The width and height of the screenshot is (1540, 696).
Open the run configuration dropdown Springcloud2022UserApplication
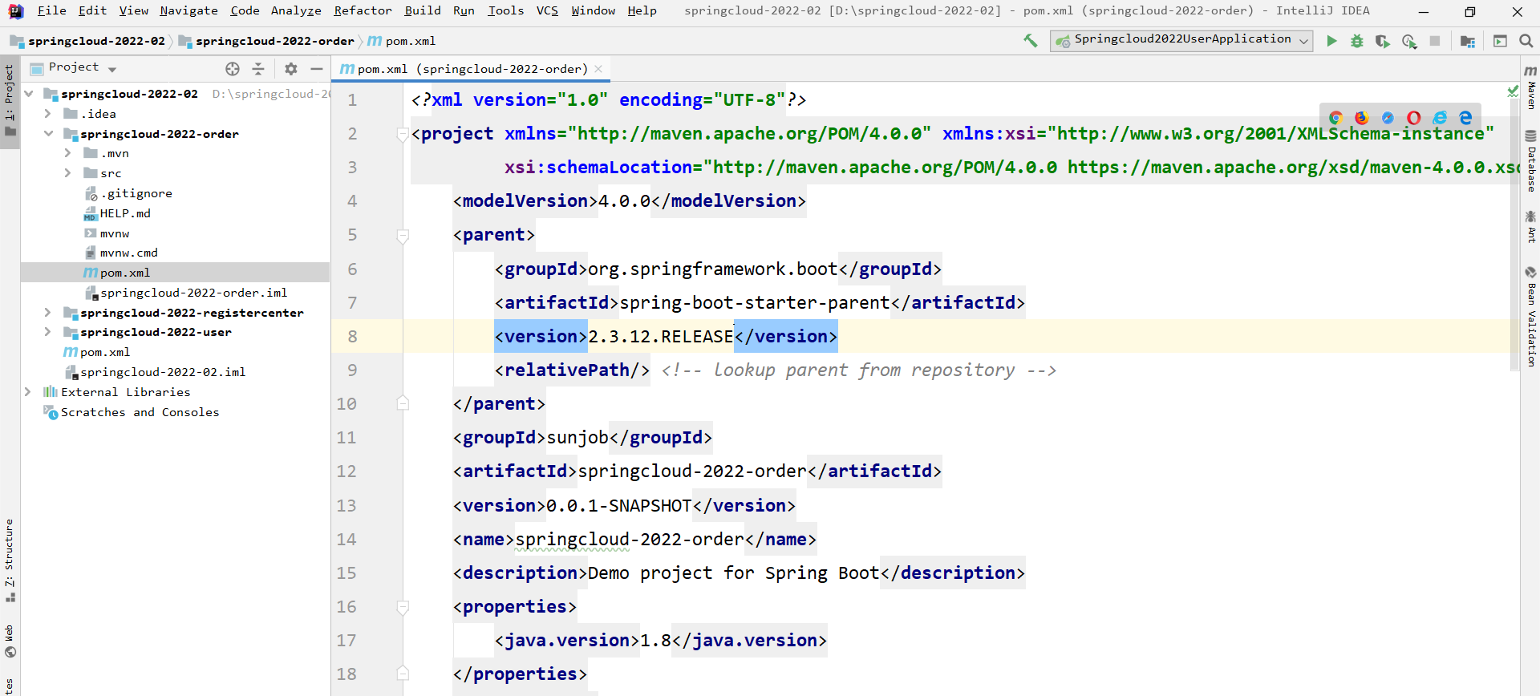[x=1181, y=40]
